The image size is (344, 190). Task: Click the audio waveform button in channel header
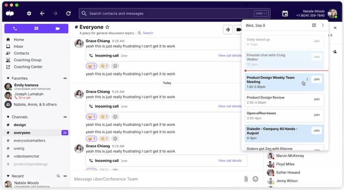coord(228,30)
